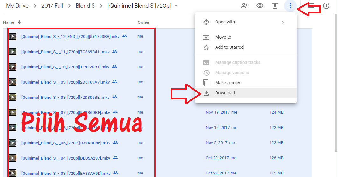Open the View details info icon
338x177 pixels.
pyautogui.click(x=326, y=6)
